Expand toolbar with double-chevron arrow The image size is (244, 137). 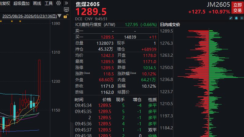66,3
